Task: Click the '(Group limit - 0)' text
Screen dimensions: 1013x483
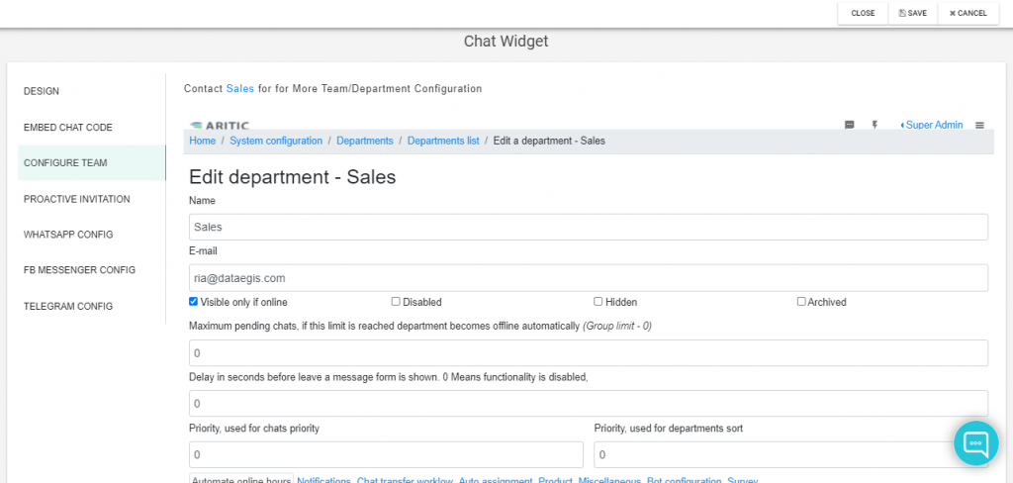Action: click(617, 327)
